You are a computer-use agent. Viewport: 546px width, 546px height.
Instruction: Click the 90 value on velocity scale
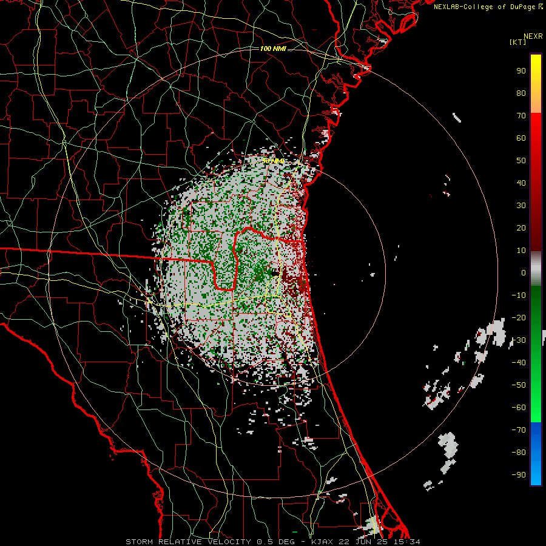[521, 71]
